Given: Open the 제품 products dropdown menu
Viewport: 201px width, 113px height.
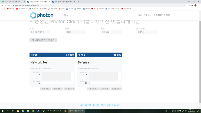Looking at the screenshot, I should pyautogui.click(x=67, y=15).
